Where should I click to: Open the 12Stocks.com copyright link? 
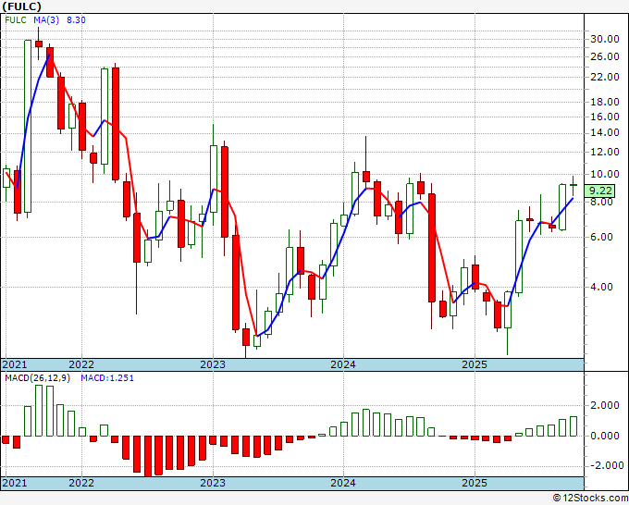pyautogui.click(x=590, y=499)
